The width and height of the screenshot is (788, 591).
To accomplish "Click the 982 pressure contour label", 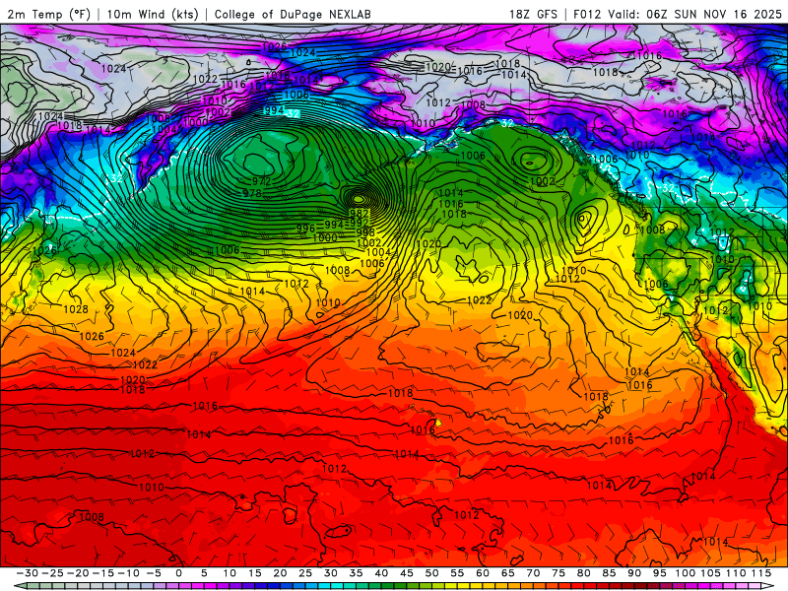I will click(x=360, y=214).
